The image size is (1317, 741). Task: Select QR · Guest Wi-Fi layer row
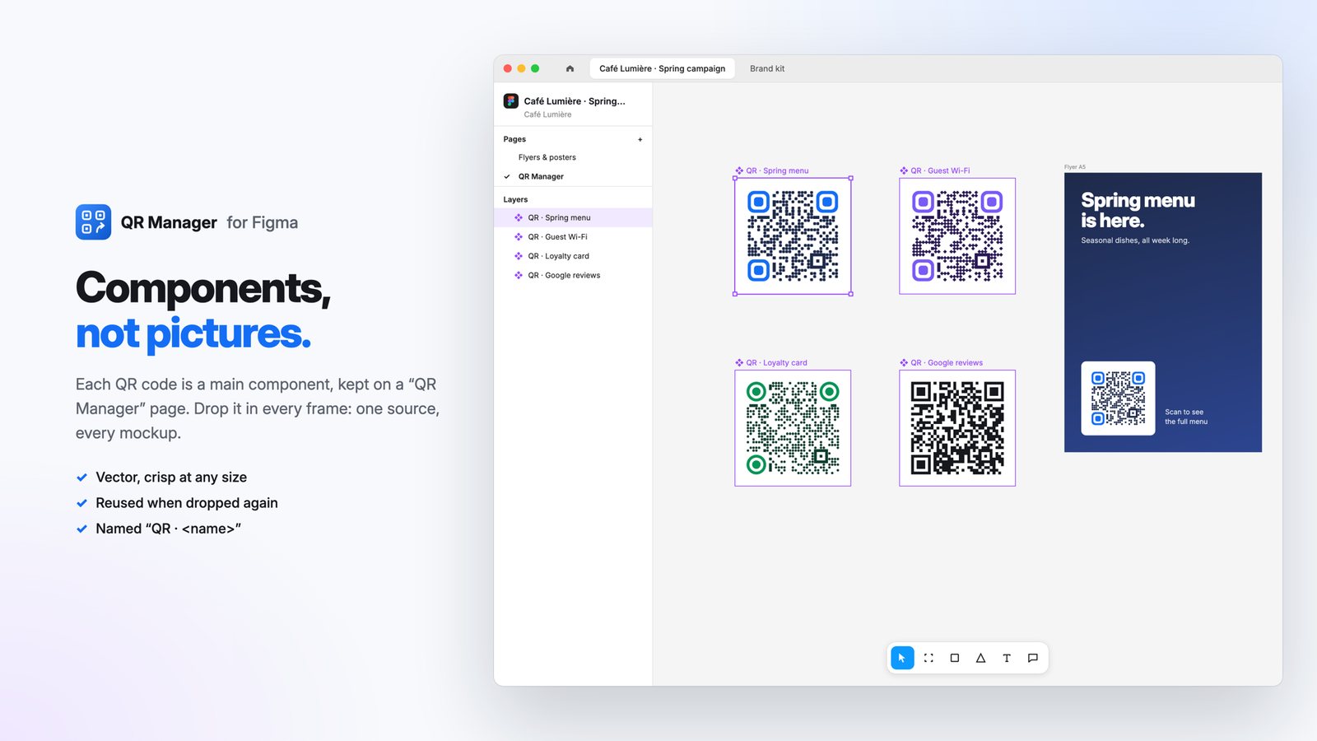click(x=573, y=237)
